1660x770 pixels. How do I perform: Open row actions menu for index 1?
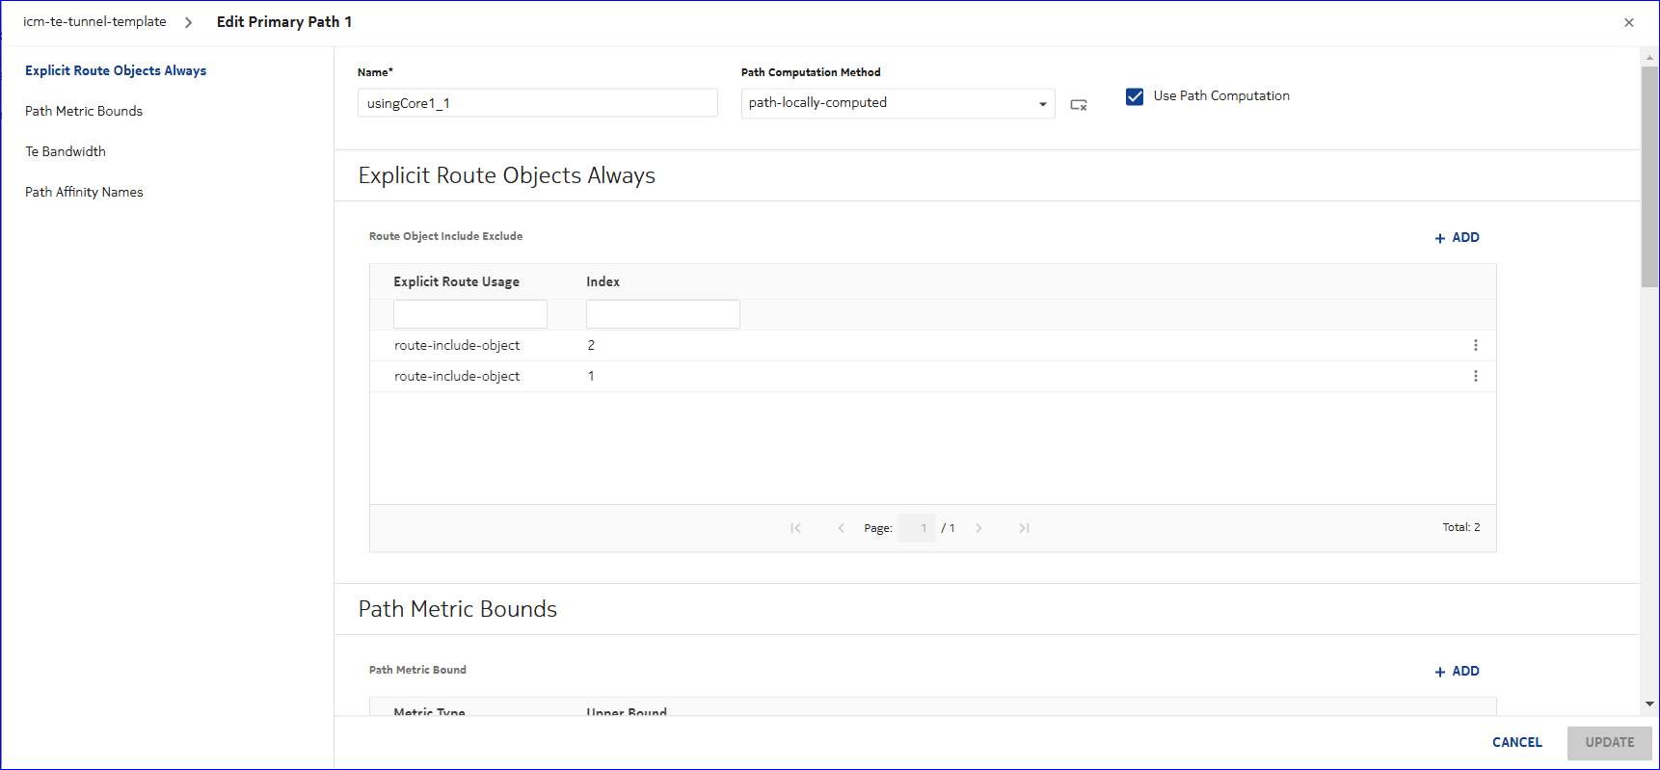point(1475,376)
